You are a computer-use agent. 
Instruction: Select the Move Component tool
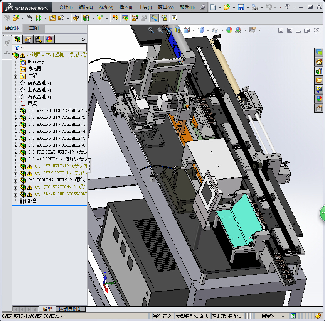click(61, 18)
